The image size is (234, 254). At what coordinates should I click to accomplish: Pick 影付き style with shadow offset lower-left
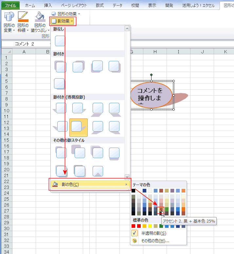pyautogui.click(x=97, y=66)
